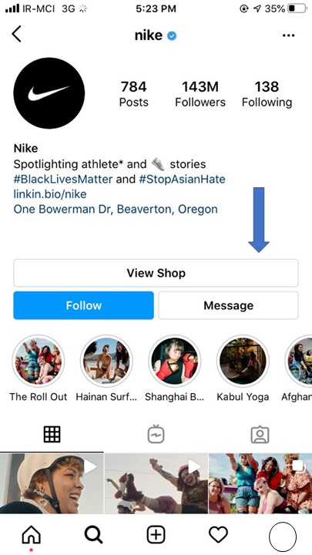
Task: Open the View Shop button
Action: 156,273
